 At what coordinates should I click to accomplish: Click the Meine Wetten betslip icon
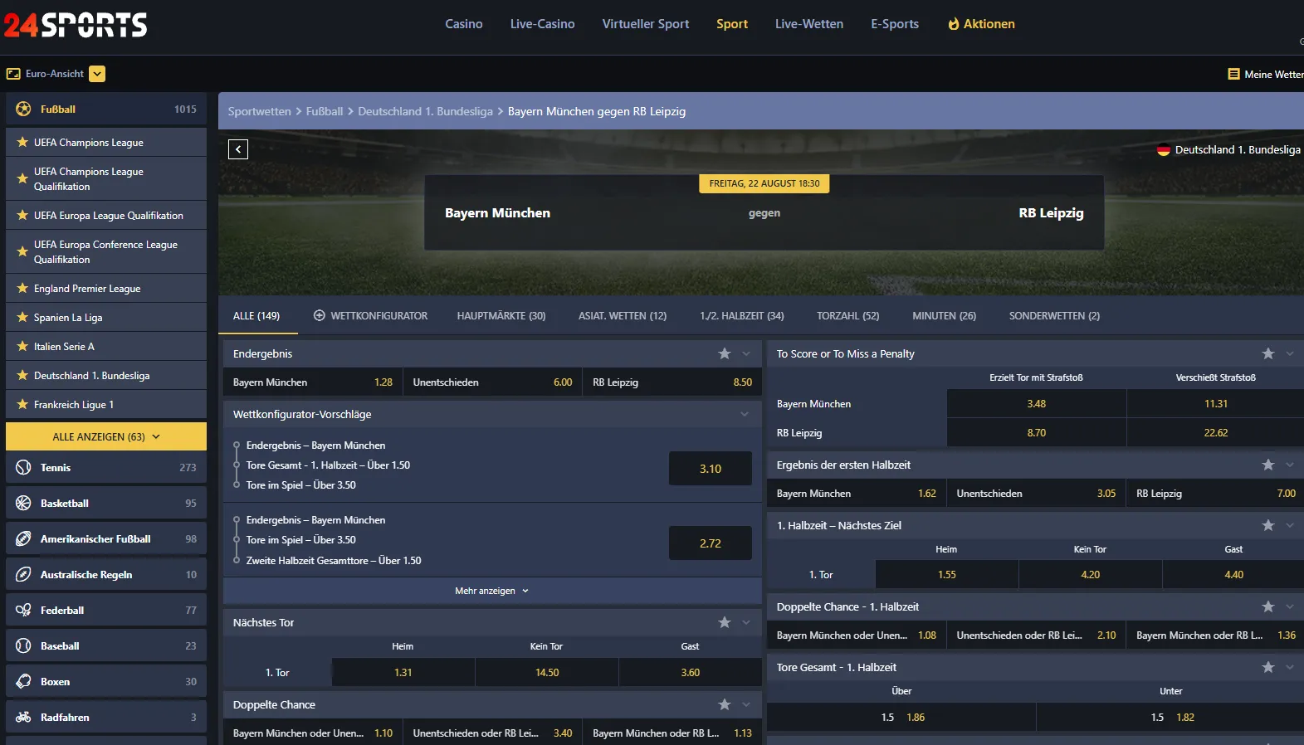click(1233, 74)
